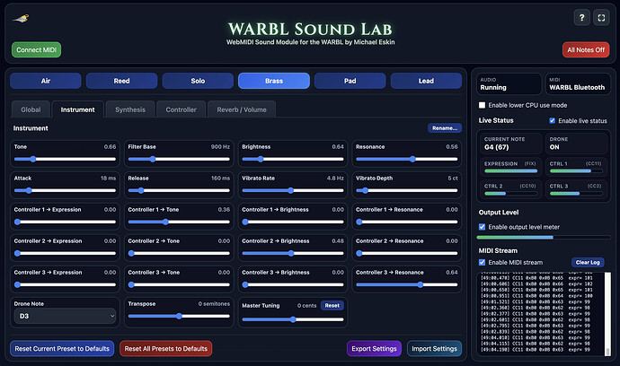The image size is (620, 366).
Task: Adjust Controller 2 → Tone slider
Action: click(179, 253)
